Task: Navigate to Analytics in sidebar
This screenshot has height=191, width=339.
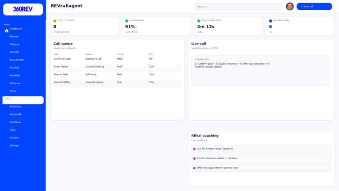Action: 15,138
